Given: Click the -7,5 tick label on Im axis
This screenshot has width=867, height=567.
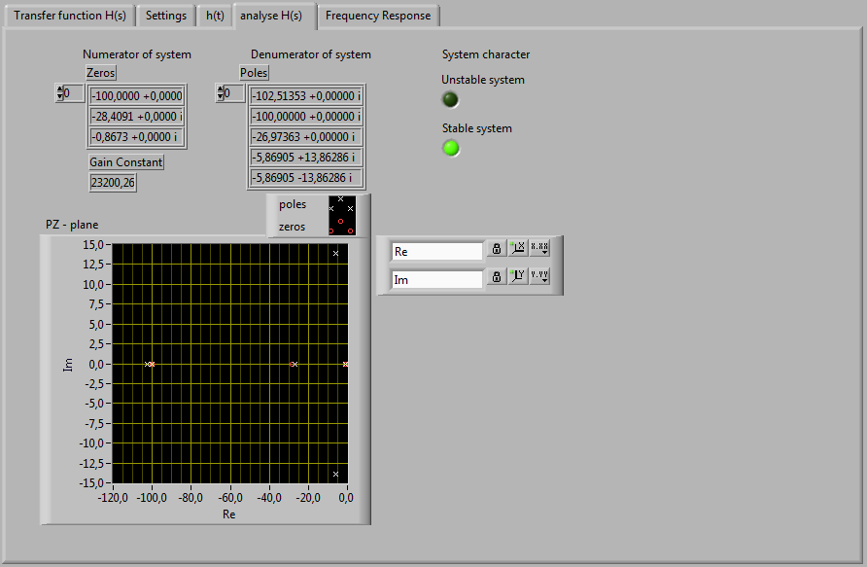Looking at the screenshot, I should pos(94,424).
